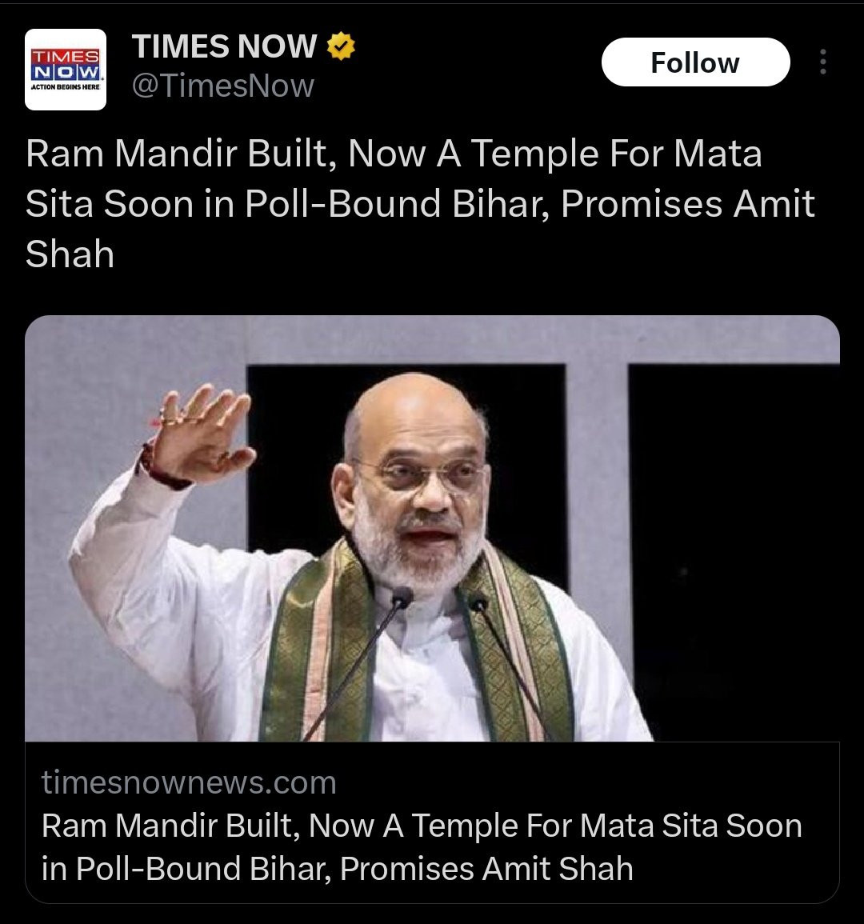The width and height of the screenshot is (864, 924).
Task: Click the red TIMES word in logo
Action: [x=66, y=57]
